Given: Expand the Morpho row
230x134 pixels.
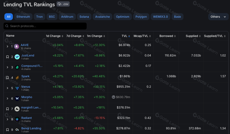Looking at the screenshot, I should [7, 98].
